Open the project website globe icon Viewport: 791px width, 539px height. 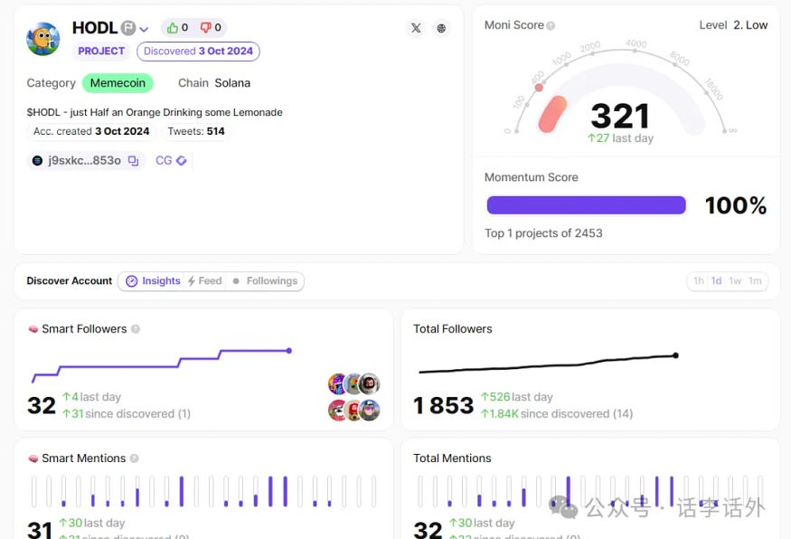tap(441, 28)
